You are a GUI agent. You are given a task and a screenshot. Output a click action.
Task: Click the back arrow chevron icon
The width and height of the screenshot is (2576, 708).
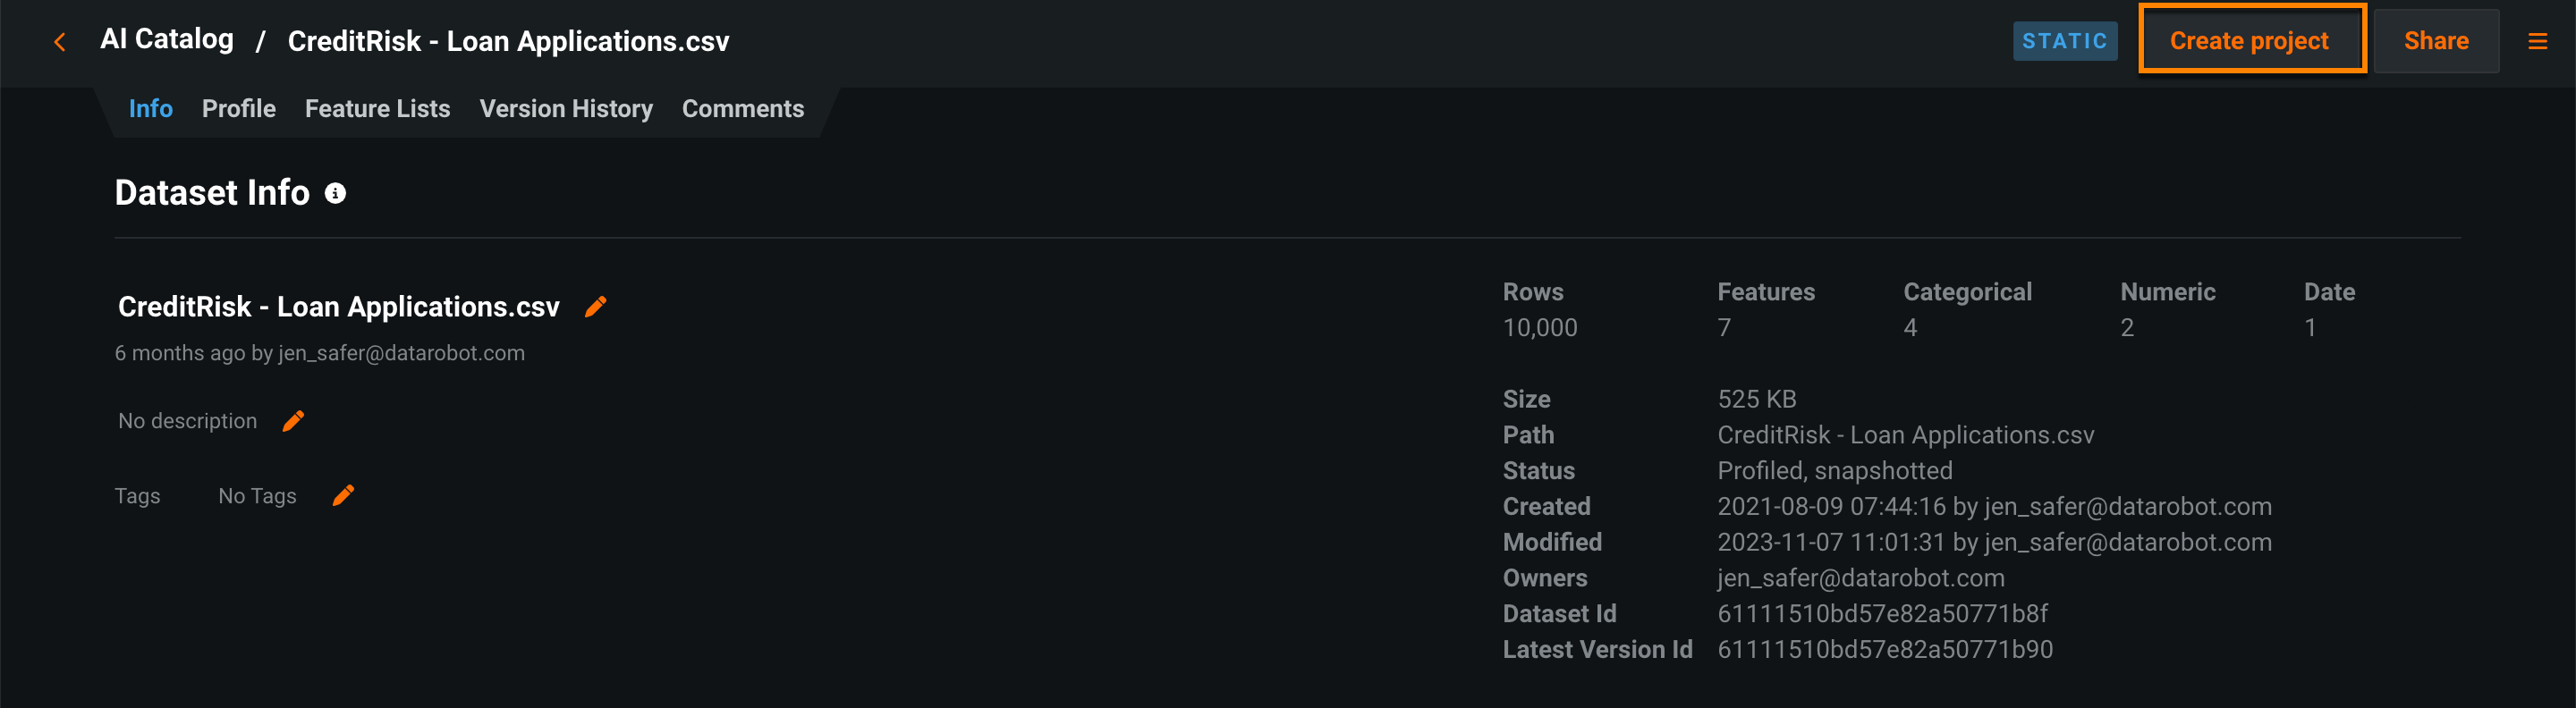60,42
